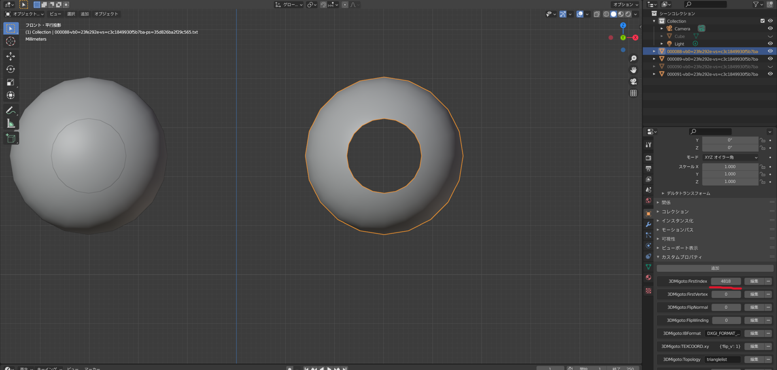Viewport: 777px width, 370px height.
Task: Uncheck the Collection exclude checkbox
Action: point(762,21)
